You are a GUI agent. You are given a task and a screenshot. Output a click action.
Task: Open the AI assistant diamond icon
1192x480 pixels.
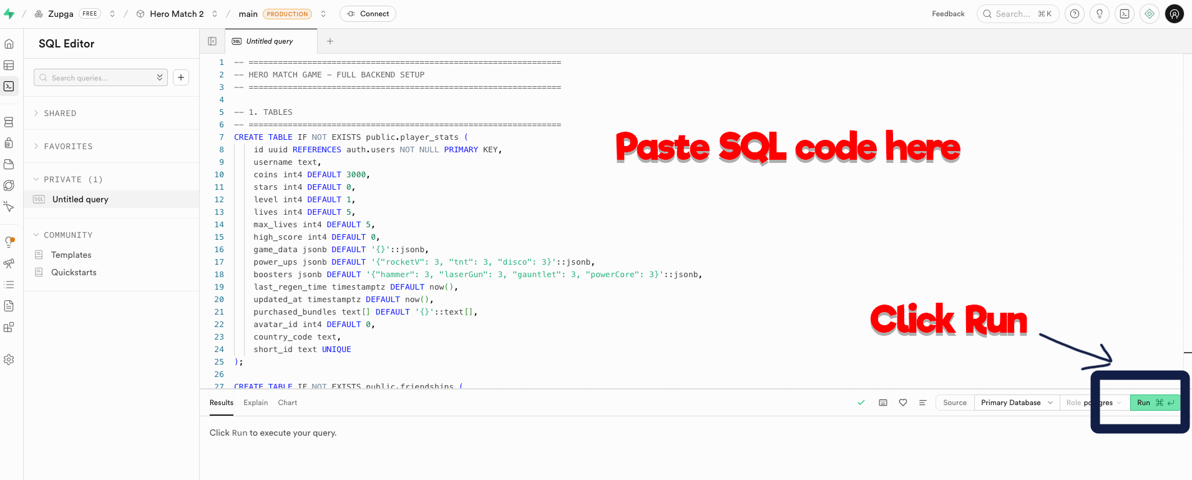(1150, 14)
